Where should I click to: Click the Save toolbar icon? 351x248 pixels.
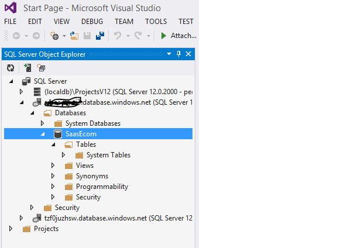pyautogui.click(x=87, y=36)
